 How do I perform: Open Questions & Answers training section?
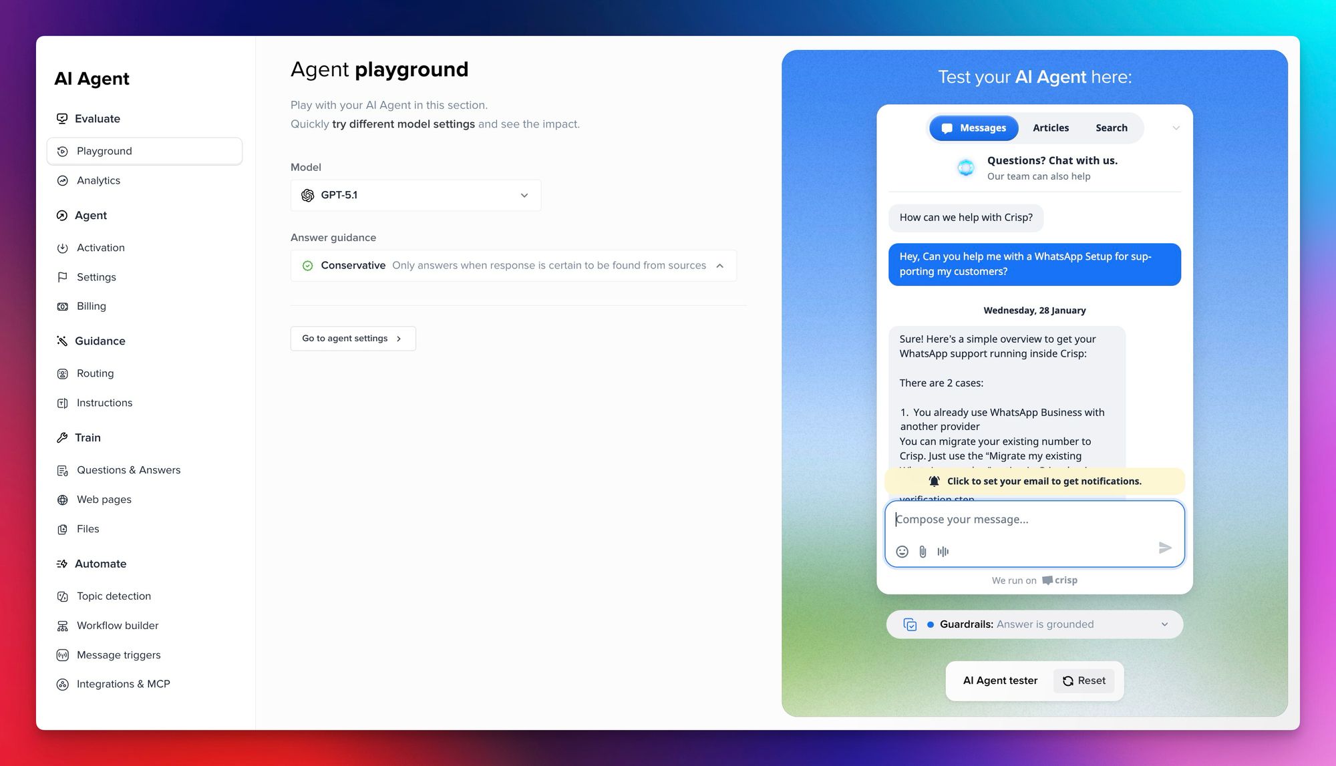[x=128, y=470]
